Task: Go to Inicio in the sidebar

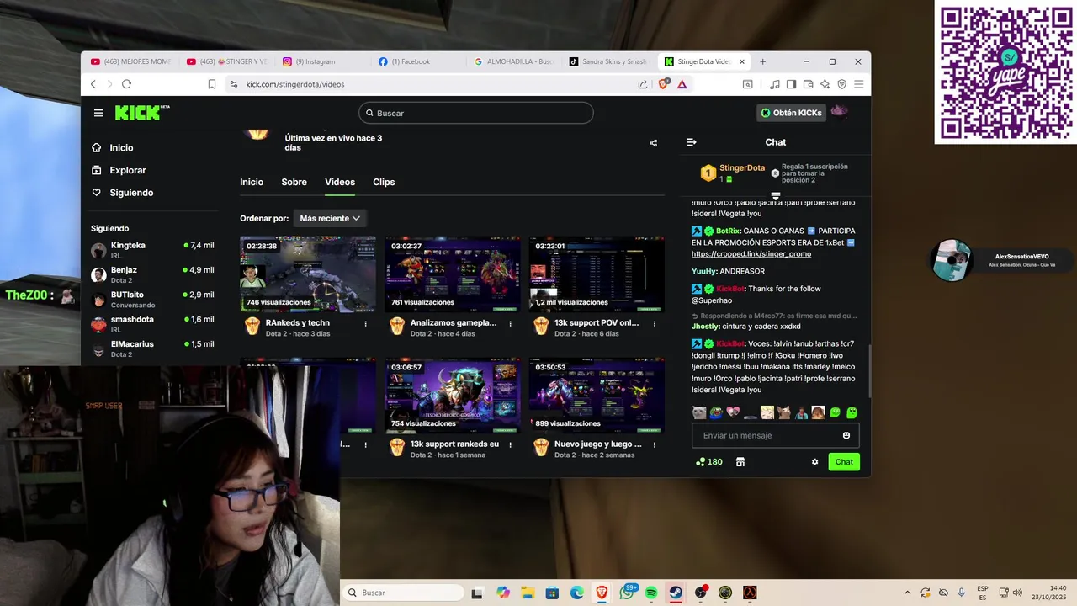Action: click(x=113, y=148)
